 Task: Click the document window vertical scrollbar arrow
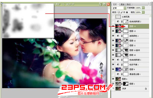tap(109, 8)
